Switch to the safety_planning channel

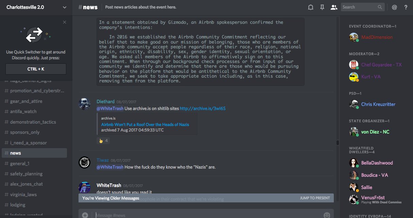point(26,174)
